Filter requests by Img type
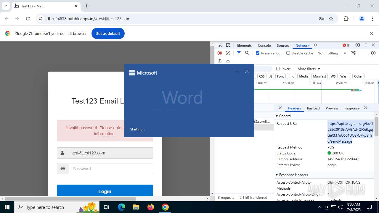The height and width of the screenshot is (213, 379). tap(291, 76)
